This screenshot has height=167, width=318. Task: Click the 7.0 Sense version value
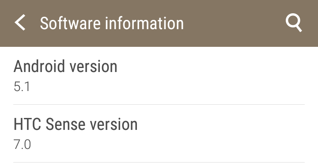pyautogui.click(x=23, y=144)
